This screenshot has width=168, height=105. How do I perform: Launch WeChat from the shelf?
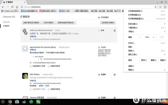click(x=38, y=102)
